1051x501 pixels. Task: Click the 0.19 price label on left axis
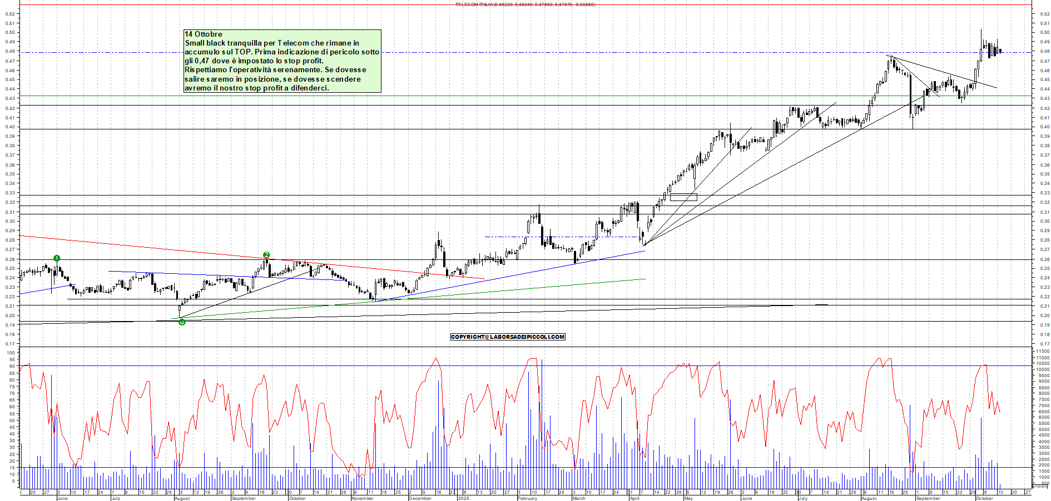(x=10, y=325)
